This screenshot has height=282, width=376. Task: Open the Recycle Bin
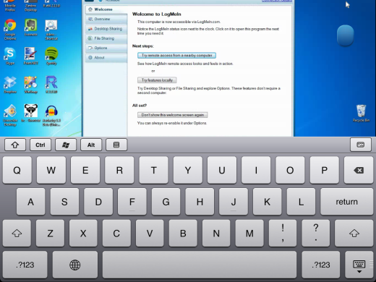(361, 114)
